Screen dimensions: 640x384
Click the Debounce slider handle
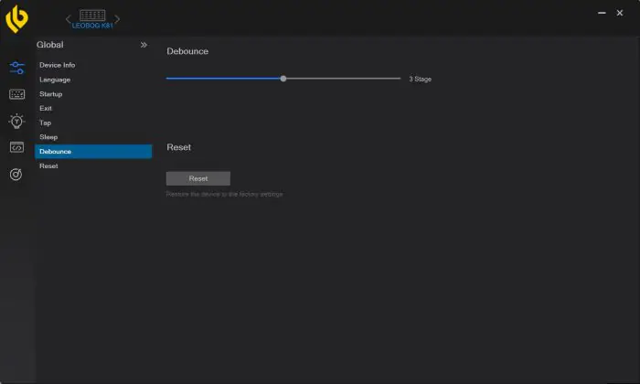point(283,79)
